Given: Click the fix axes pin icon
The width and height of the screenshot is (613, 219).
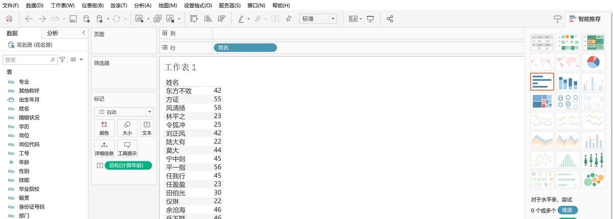Looking at the screenshot, I should (289, 19).
